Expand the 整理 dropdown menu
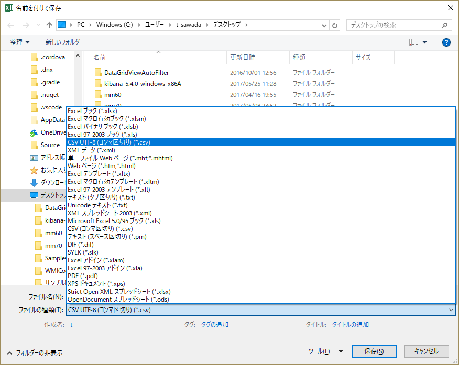This screenshot has height=365, width=459. point(20,42)
